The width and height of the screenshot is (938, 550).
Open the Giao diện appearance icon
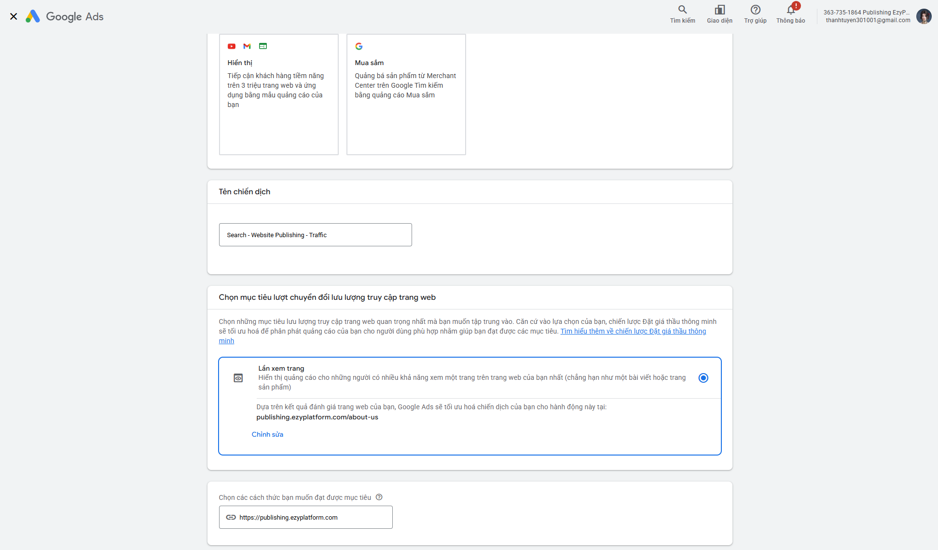[719, 10]
